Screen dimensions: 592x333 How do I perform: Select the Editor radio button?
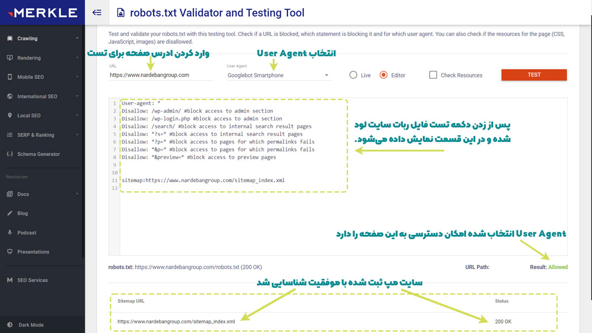tap(384, 75)
